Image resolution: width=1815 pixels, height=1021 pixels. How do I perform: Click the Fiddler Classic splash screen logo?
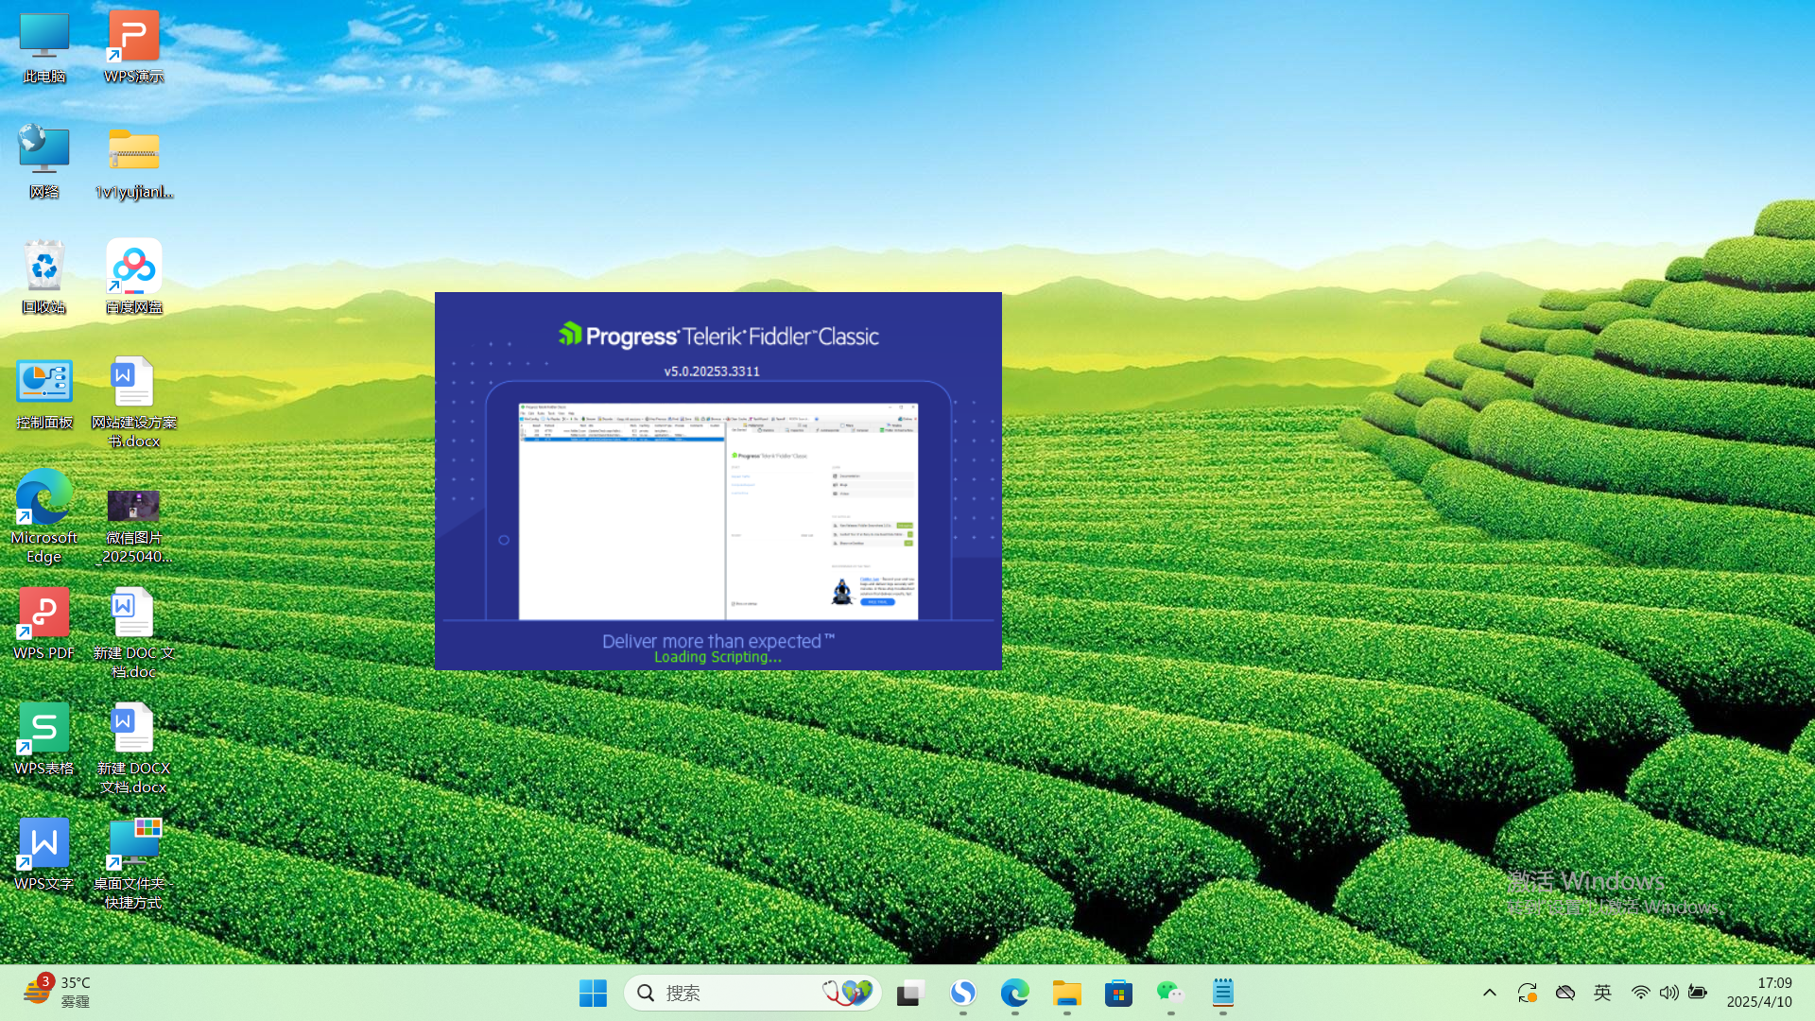click(x=718, y=336)
